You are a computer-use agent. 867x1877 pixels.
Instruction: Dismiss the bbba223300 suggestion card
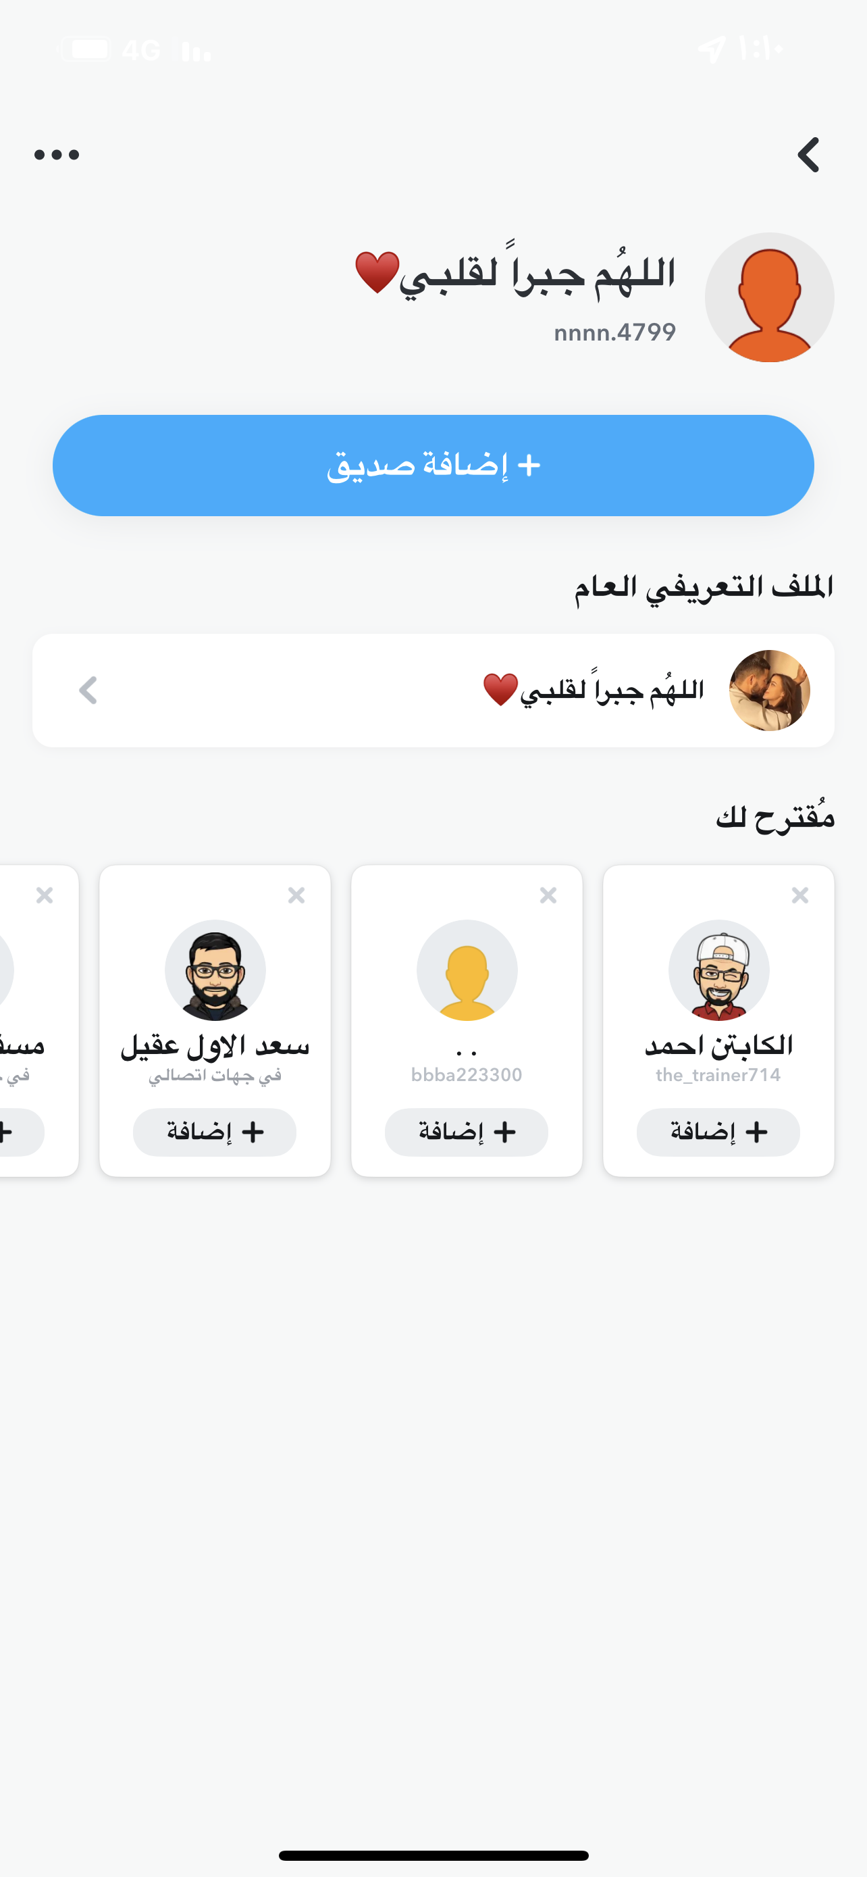click(548, 895)
